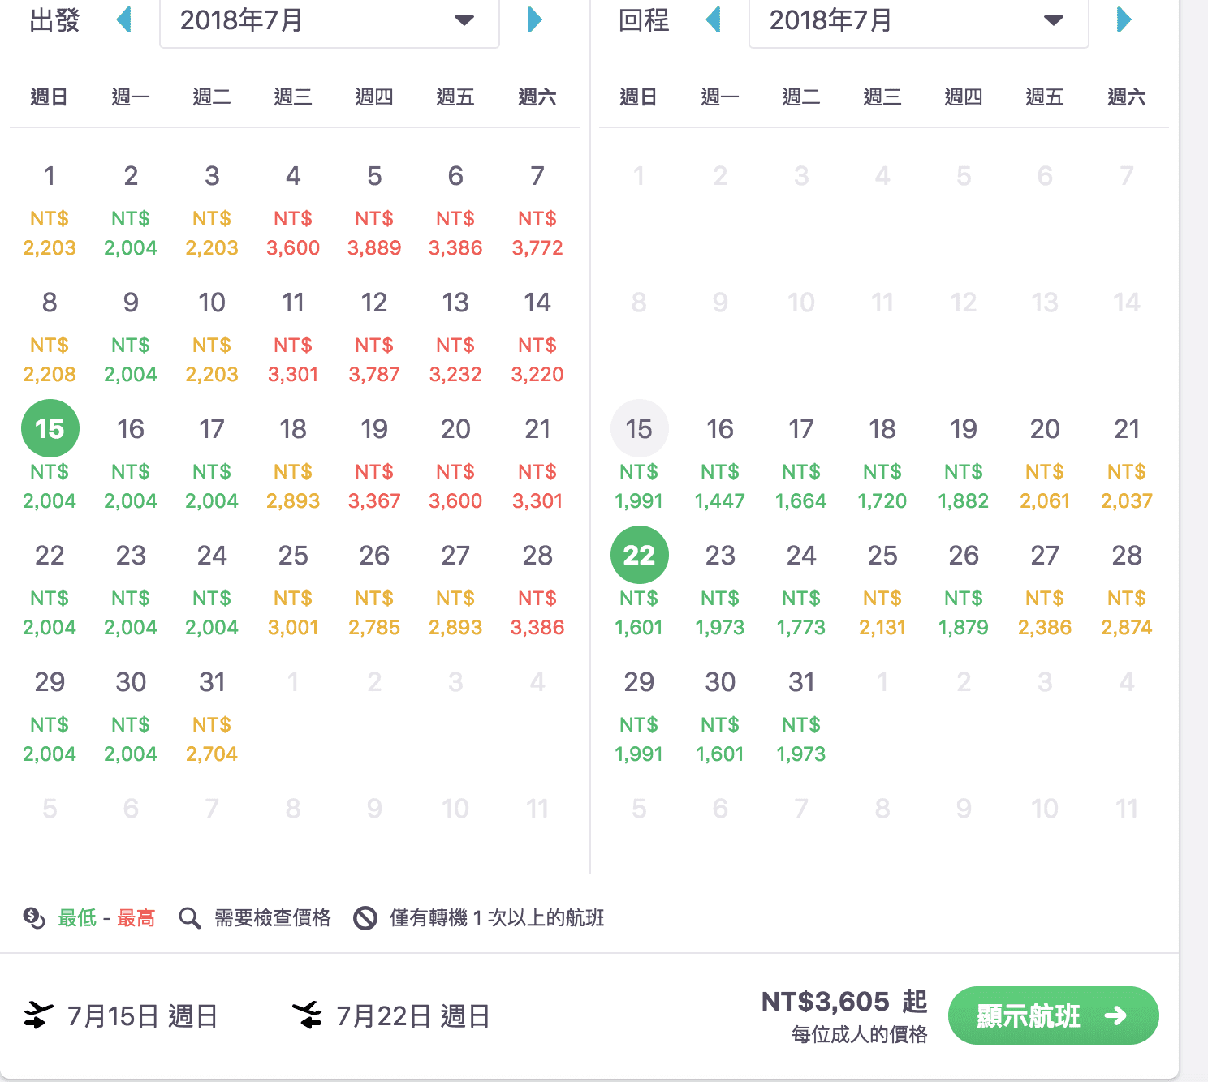This screenshot has width=1208, height=1082.
Task: Click selected departure date July 15
Action: tap(50, 428)
